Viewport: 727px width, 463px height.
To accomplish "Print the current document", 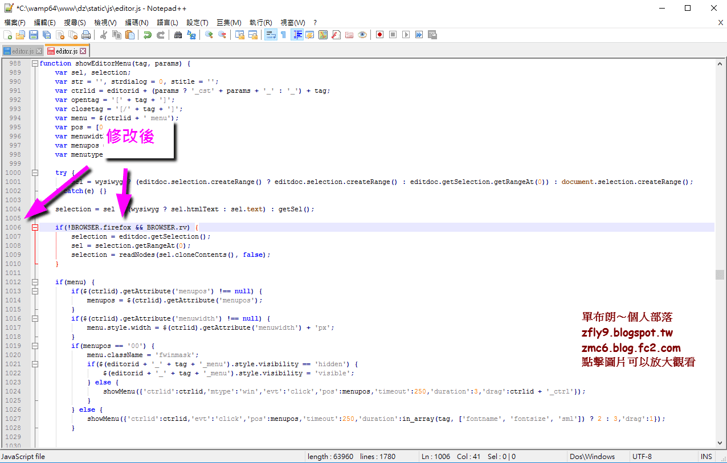I will click(x=86, y=35).
